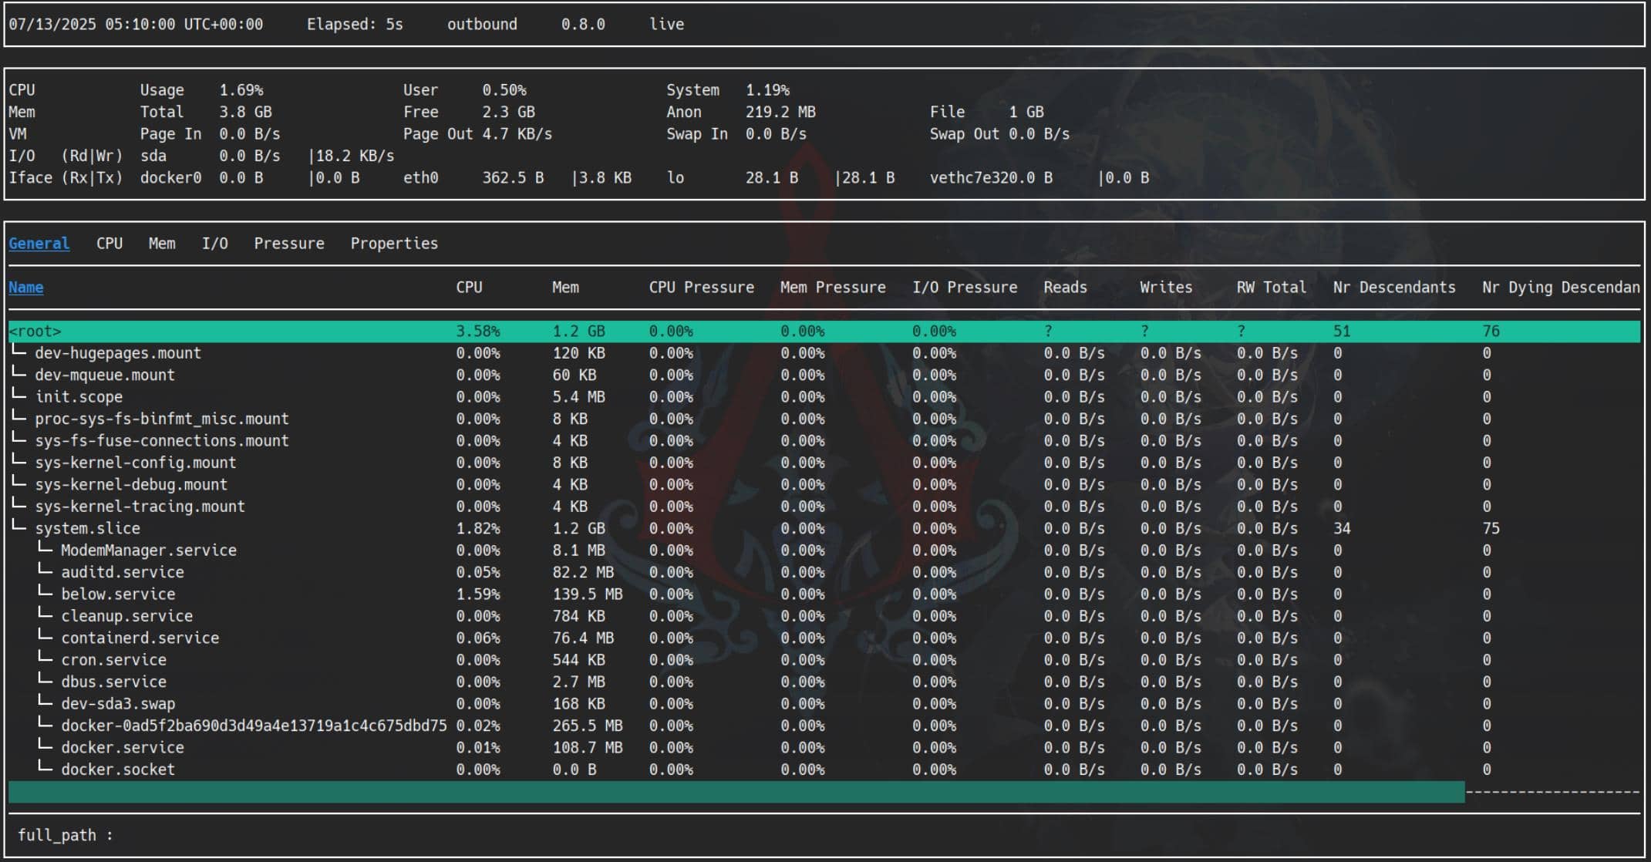Select the containerd.service row

(140, 638)
